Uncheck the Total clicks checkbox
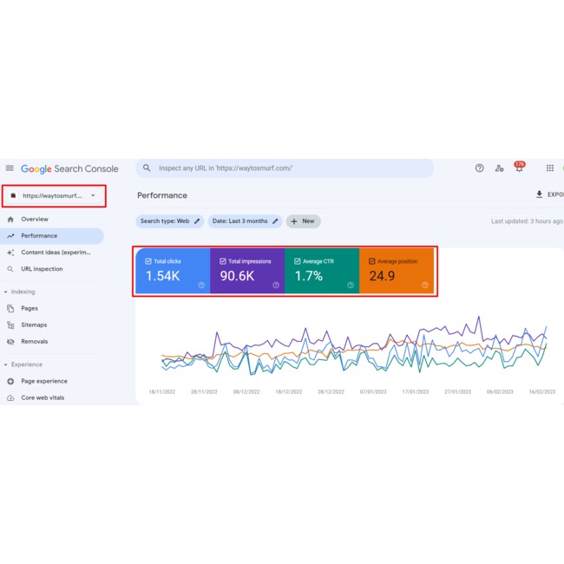Image resolution: width=564 pixels, height=564 pixels. [x=148, y=261]
